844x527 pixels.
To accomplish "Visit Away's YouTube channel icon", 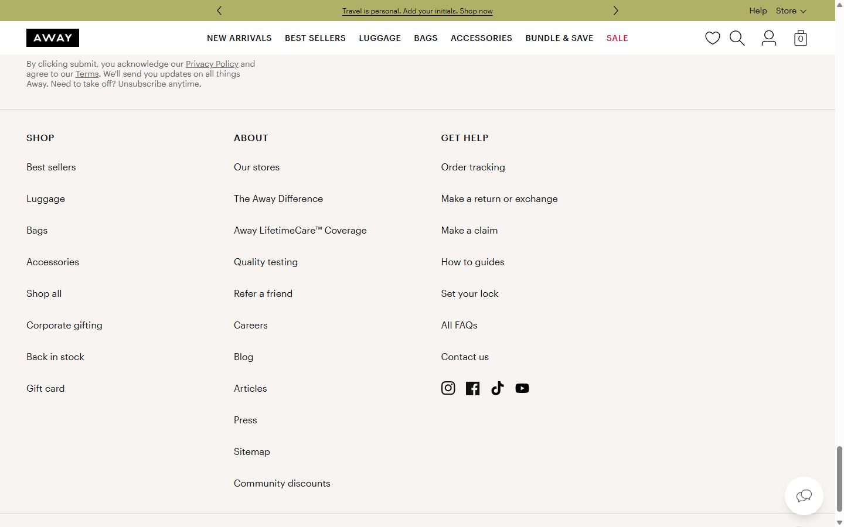I will 522,388.
